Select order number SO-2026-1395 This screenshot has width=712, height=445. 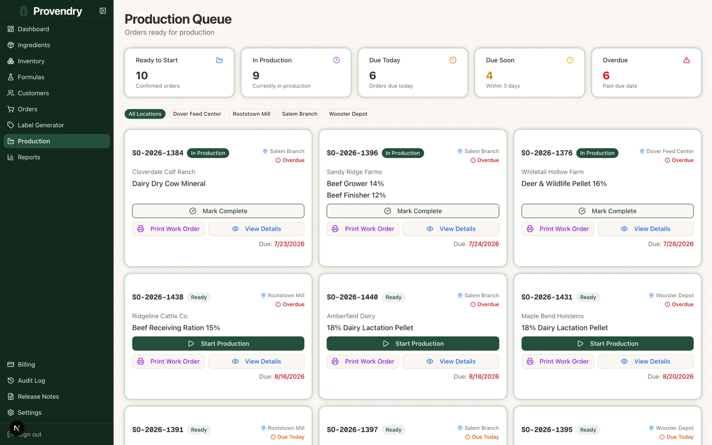[547, 430]
